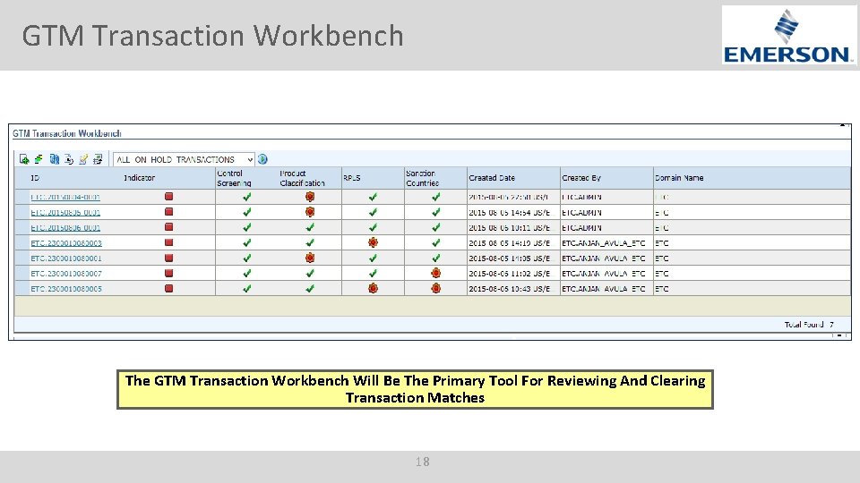The image size is (860, 483).
Task: Open transaction ID link created 14:54
Action: click(x=65, y=213)
